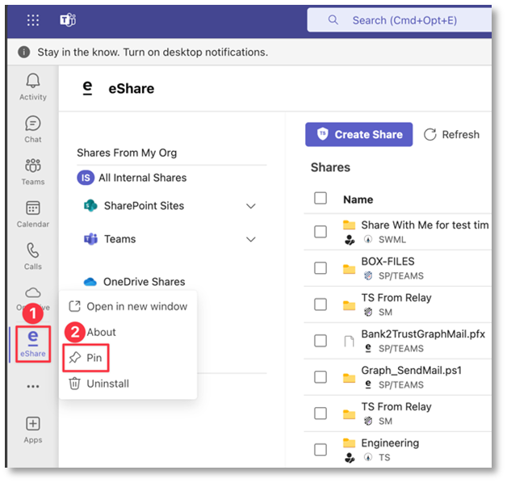
Task: Check the first TS From Relay checkbox
Action: click(x=321, y=304)
